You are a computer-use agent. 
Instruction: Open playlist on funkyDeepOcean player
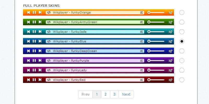171,51
